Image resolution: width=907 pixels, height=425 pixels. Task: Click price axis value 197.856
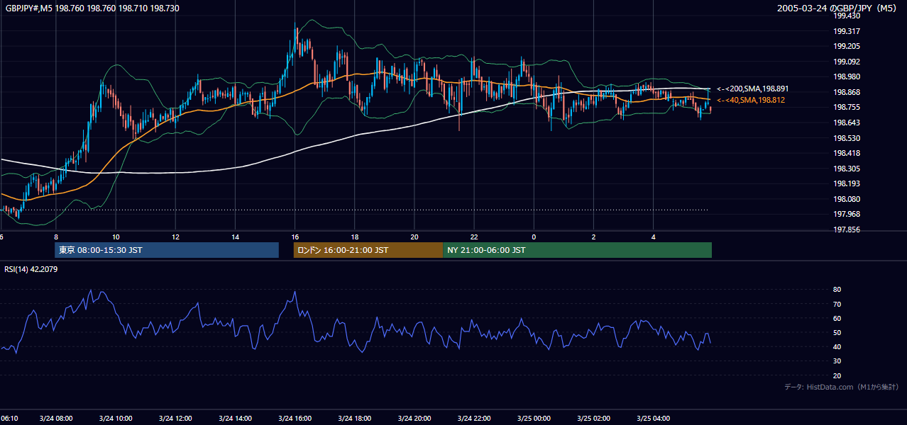(x=847, y=230)
